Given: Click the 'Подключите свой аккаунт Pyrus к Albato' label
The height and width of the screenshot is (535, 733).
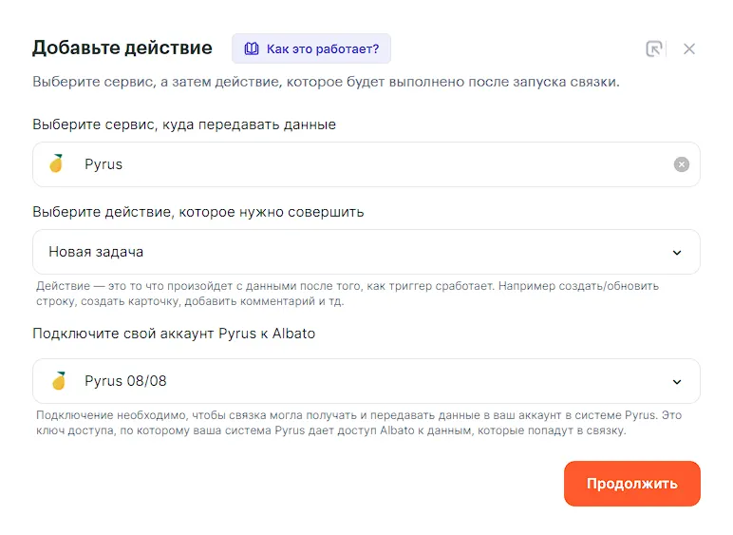Looking at the screenshot, I should tap(174, 334).
